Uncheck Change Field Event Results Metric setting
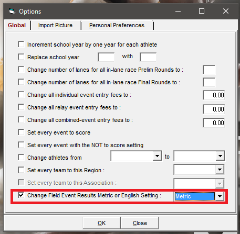The width and height of the screenshot is (240, 234). [x=21, y=195]
